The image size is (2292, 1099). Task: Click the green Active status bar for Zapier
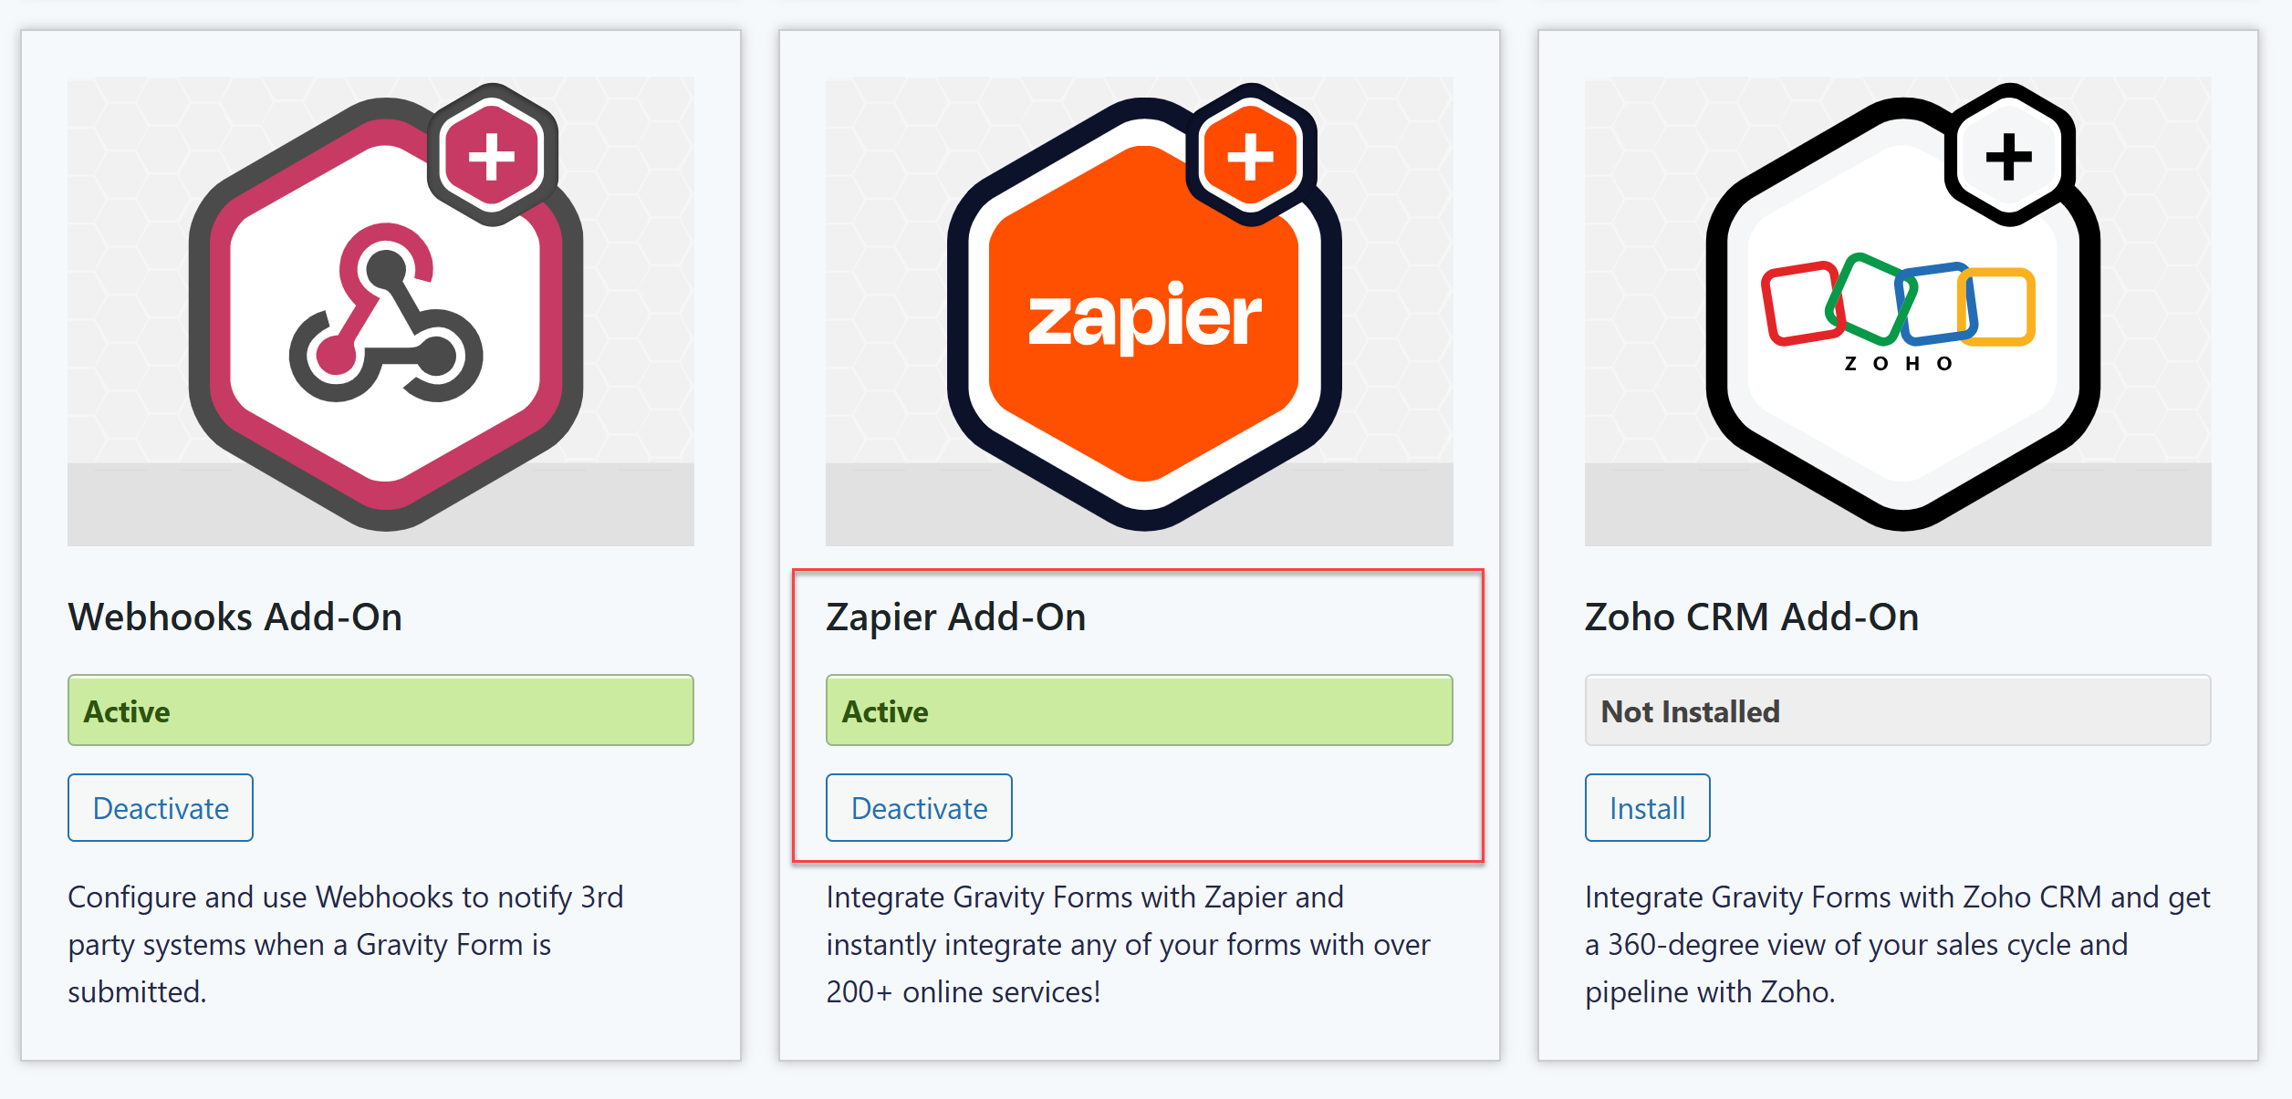pyautogui.click(x=1139, y=710)
